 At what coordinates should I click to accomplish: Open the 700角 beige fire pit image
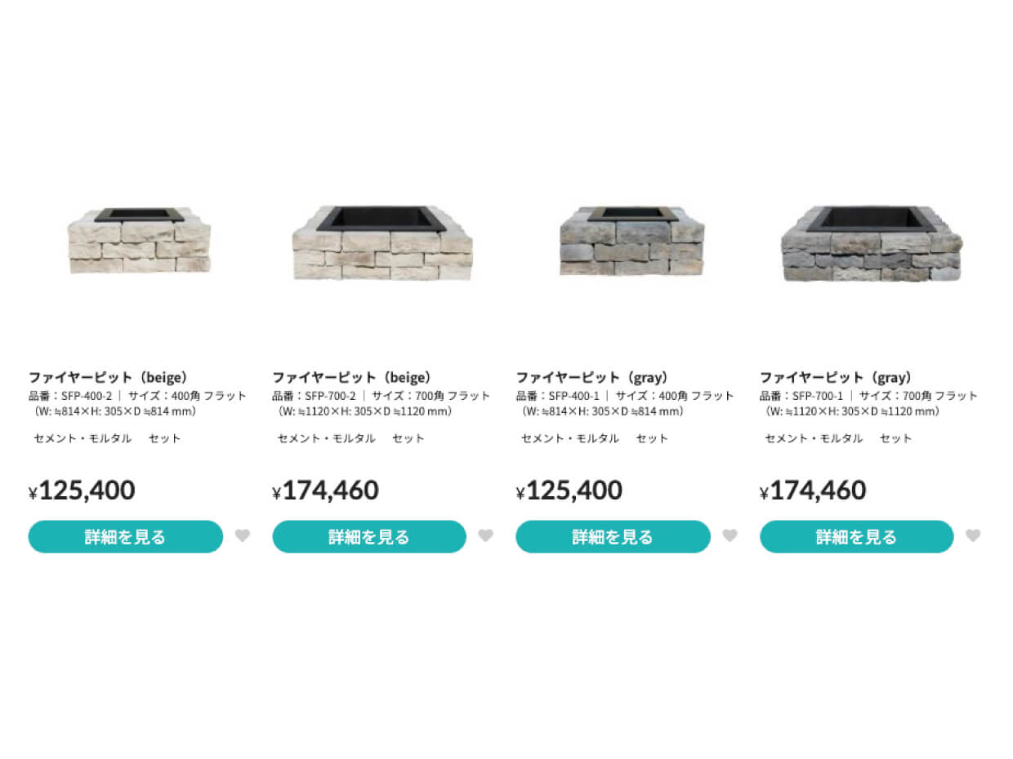pos(382,242)
